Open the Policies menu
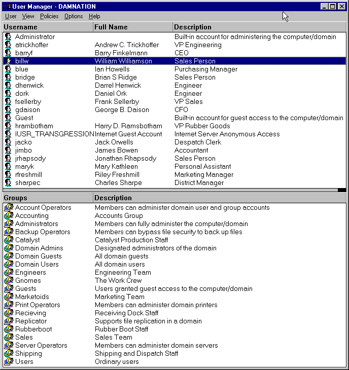Image resolution: width=349 pixels, height=370 pixels. coord(49,16)
